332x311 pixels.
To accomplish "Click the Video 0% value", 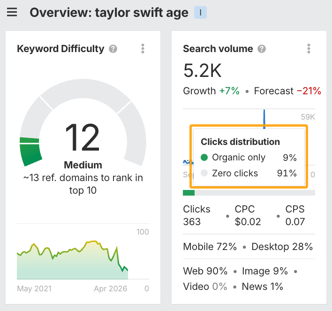I will 205,287.
